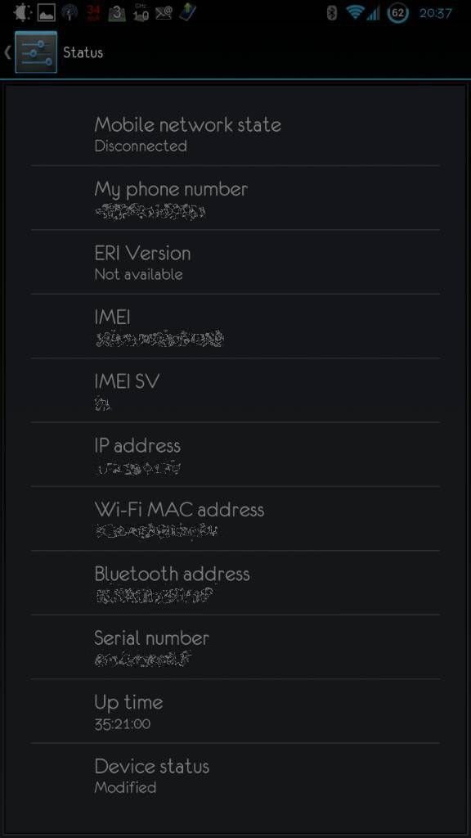Tap the mobile signal bars icon
The height and width of the screenshot is (838, 471).
tap(374, 14)
